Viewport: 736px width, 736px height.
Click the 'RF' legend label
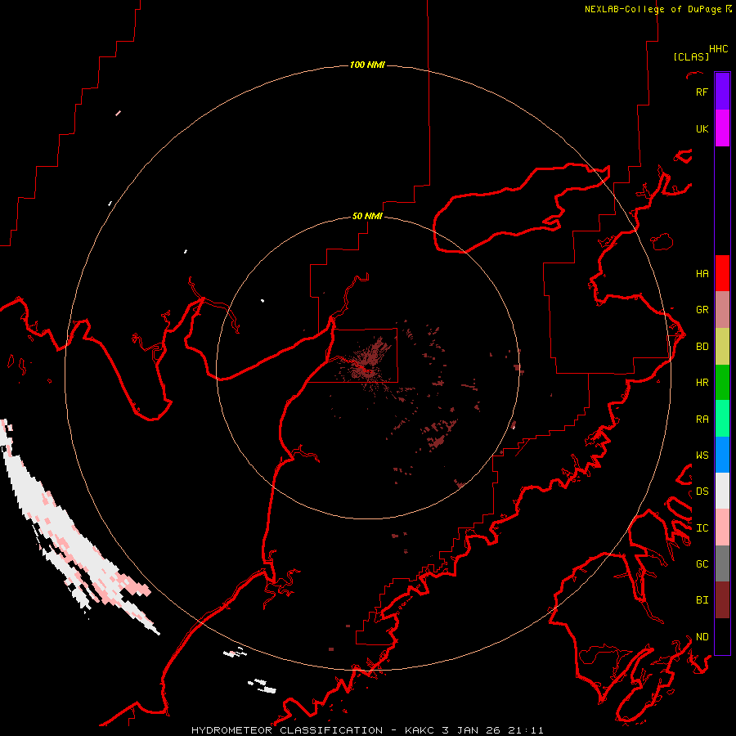(x=702, y=92)
